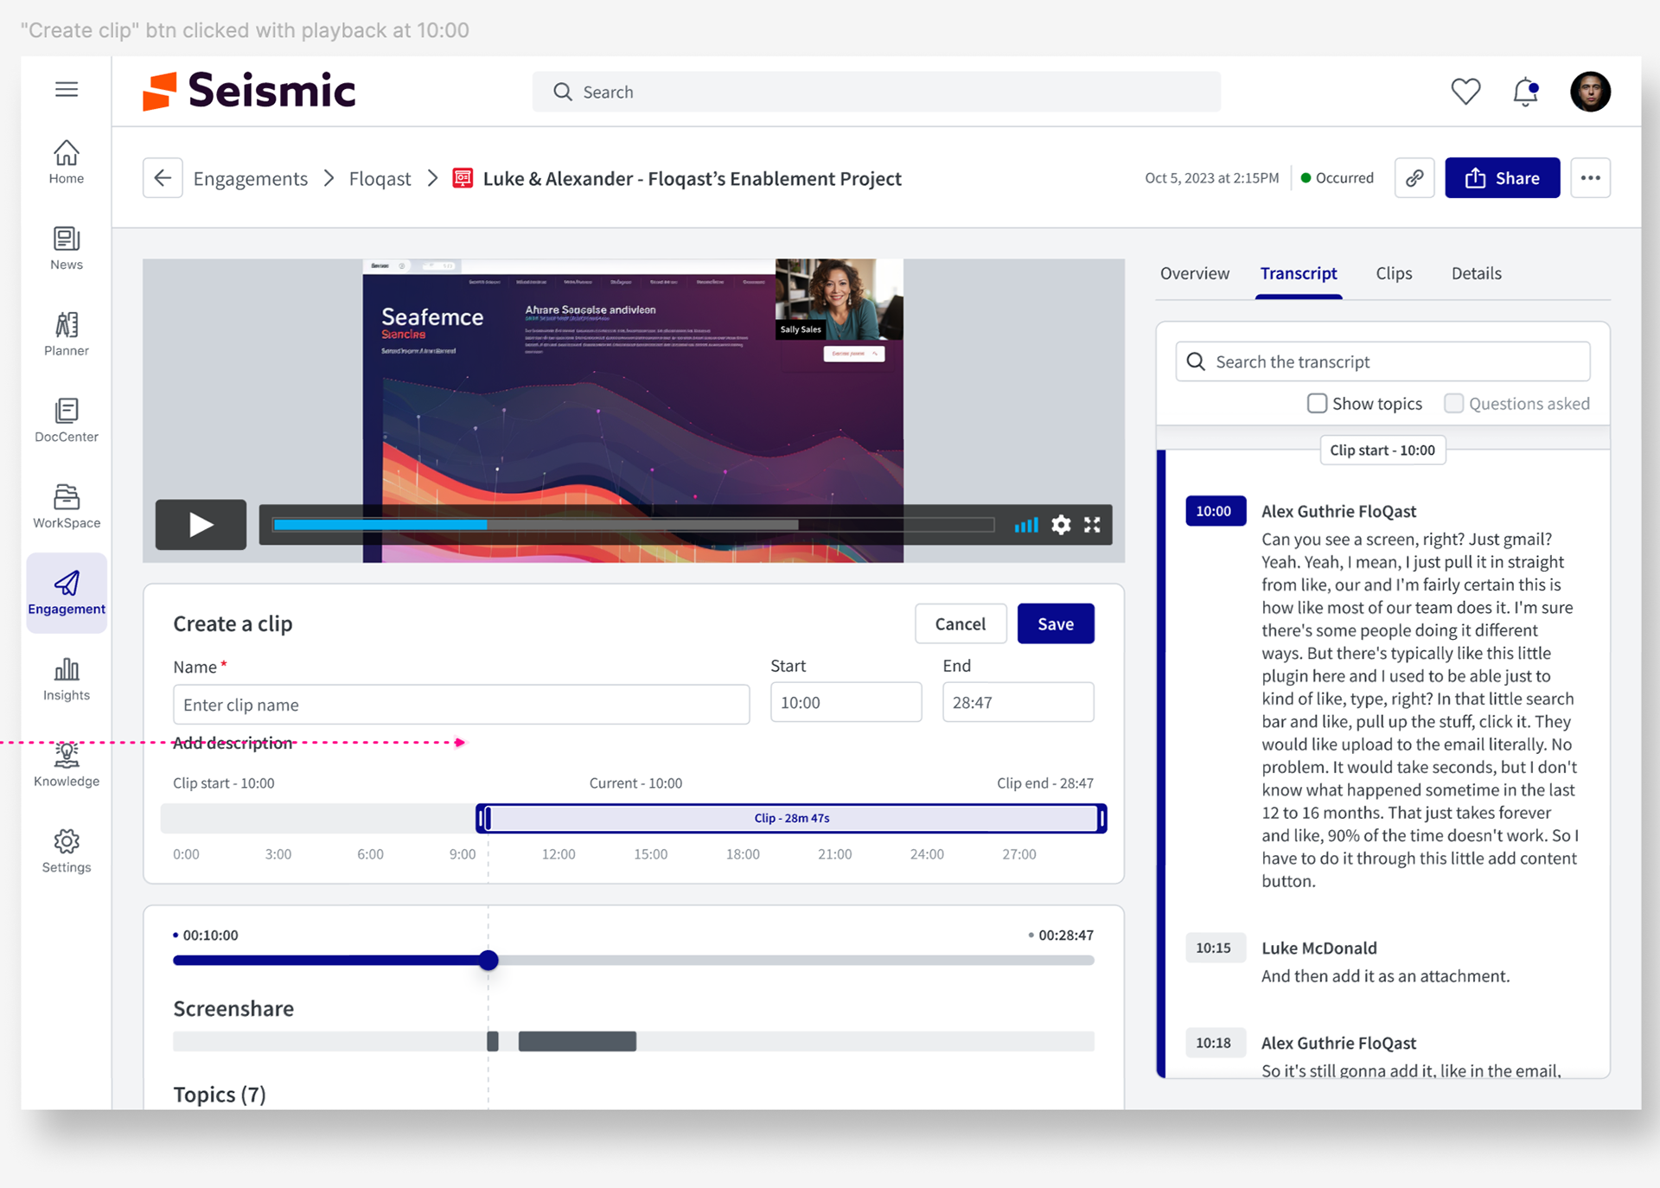Open Insights from the sidebar
The width and height of the screenshot is (1660, 1188).
coord(67,679)
